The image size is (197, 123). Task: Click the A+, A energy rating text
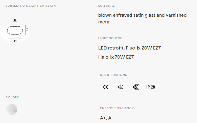coord(106,118)
